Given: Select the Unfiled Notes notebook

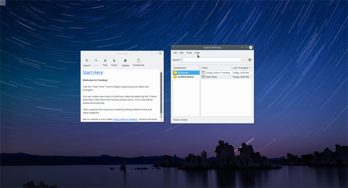Looking at the screenshot, I should tap(186, 77).
